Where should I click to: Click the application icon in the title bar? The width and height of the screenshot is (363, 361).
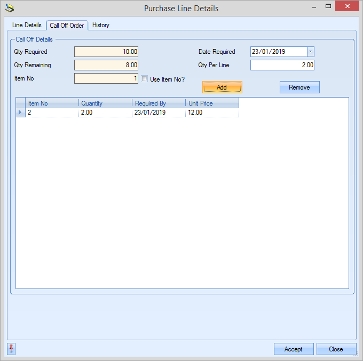point(10,8)
